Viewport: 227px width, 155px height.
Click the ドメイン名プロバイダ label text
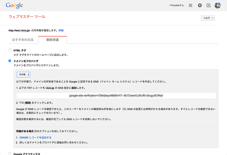pos(26,61)
